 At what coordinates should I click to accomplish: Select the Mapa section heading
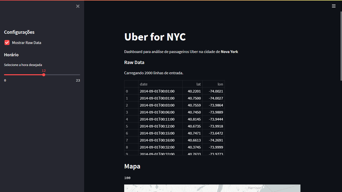point(132,166)
